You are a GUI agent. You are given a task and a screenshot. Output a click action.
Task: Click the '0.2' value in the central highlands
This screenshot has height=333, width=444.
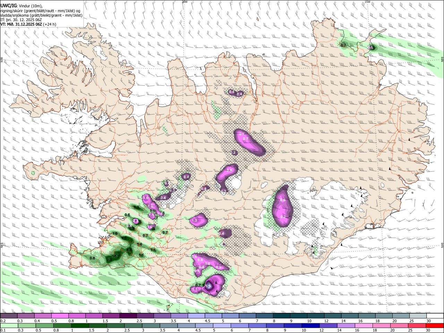pyautogui.click(x=234, y=153)
